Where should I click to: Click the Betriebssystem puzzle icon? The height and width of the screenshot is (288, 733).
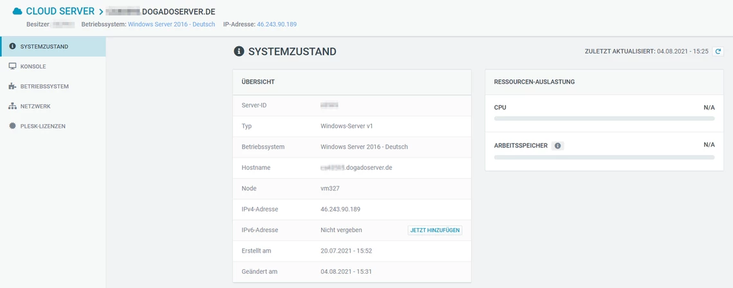point(13,86)
